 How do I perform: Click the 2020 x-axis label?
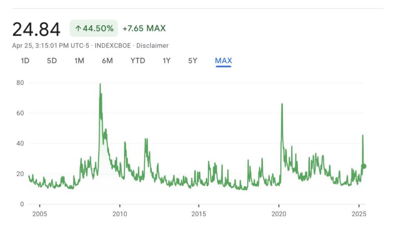coord(279,214)
